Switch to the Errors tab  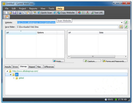tap(15, 67)
